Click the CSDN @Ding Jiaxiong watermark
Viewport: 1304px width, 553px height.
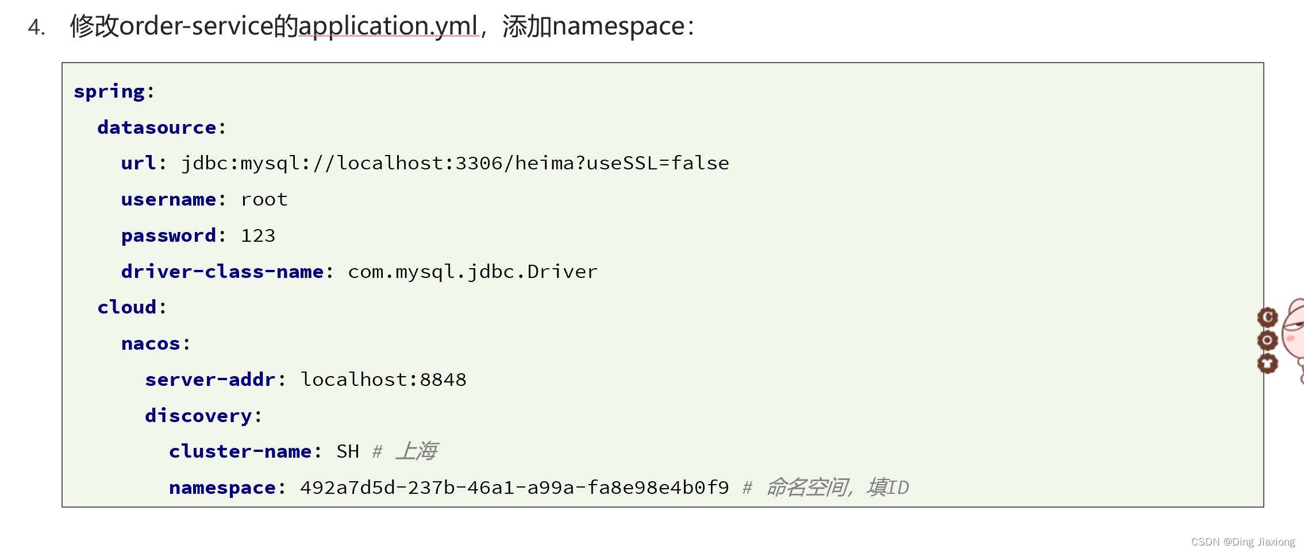(x=1243, y=542)
